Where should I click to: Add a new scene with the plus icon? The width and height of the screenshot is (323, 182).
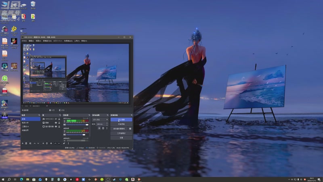(23, 143)
